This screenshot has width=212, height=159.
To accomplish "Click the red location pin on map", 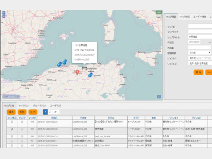I will pos(77,72).
